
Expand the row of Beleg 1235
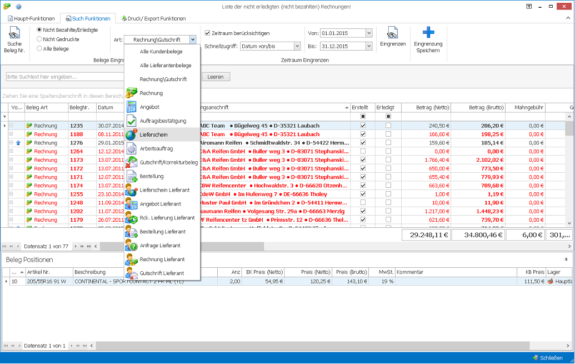point(11,126)
